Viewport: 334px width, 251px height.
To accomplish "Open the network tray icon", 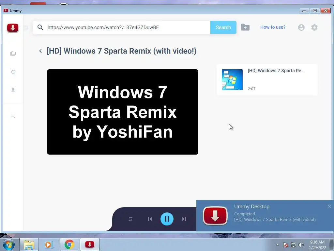I will (293, 245).
